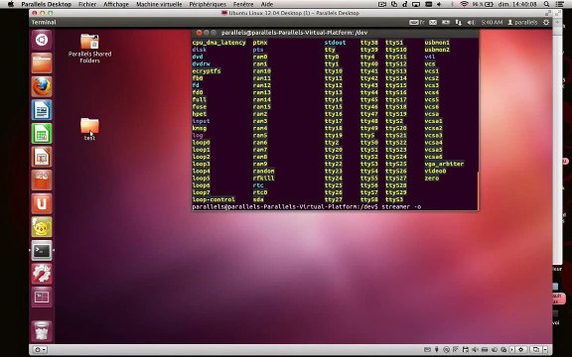Open the parallels user menu in Ubuntu panel
Viewport: 572px width, 357px height.
coord(522,22)
